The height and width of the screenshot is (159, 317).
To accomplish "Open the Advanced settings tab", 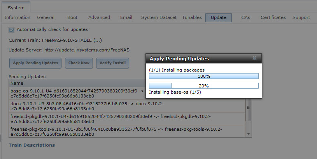I will [99, 17].
